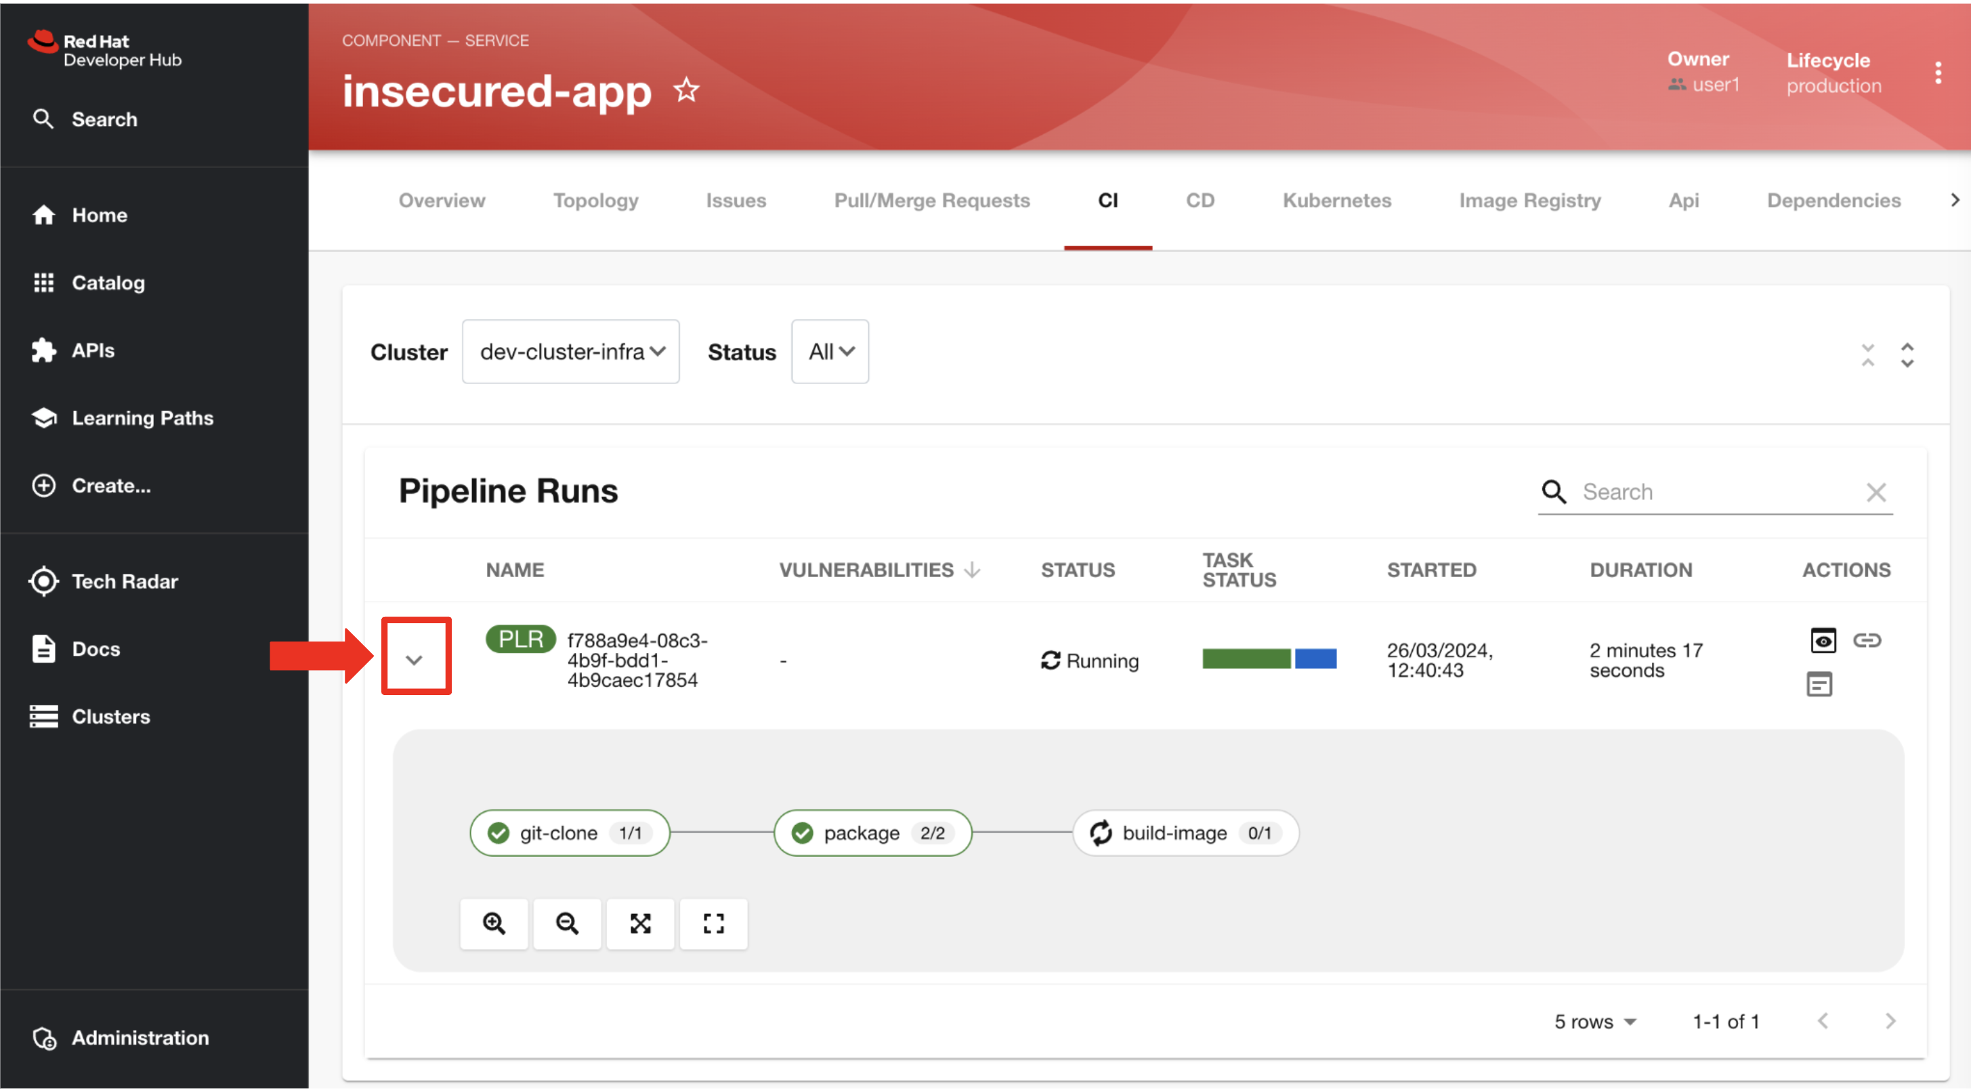Viewport: 1971px width, 1092px height.
Task: Open the Image Registry tab
Action: (1529, 201)
